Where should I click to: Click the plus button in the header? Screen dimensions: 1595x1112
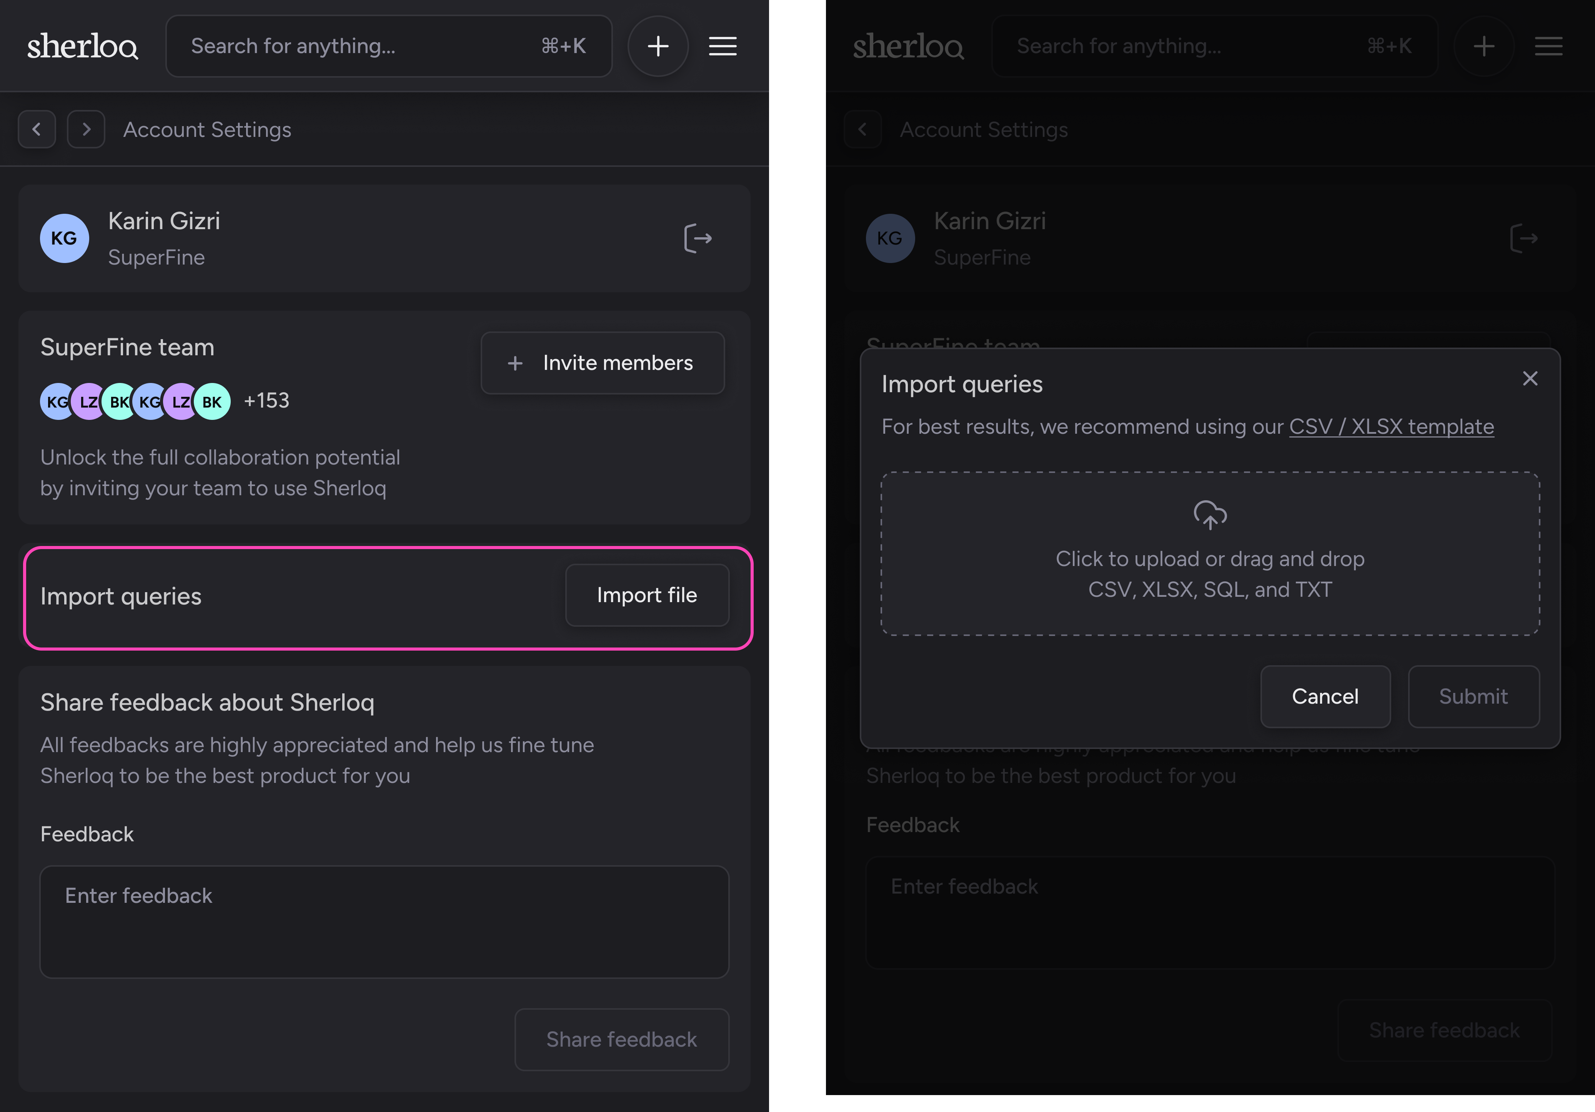tap(657, 47)
